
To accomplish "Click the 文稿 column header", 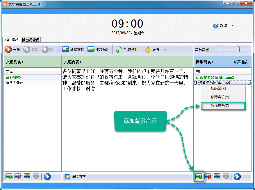I will click(32, 71).
